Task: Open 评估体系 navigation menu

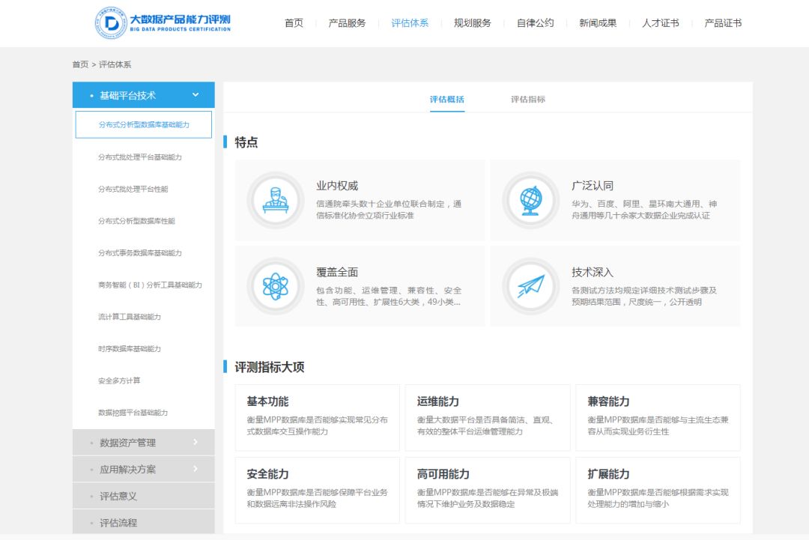Action: coord(410,23)
